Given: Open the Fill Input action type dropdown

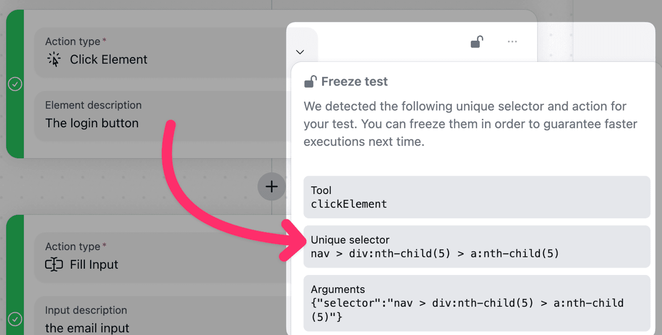Looking at the screenshot, I should pyautogui.click(x=160, y=258).
